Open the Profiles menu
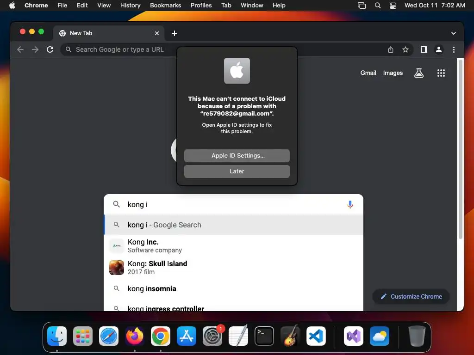Screen dimensions: 474x355 (201, 5)
